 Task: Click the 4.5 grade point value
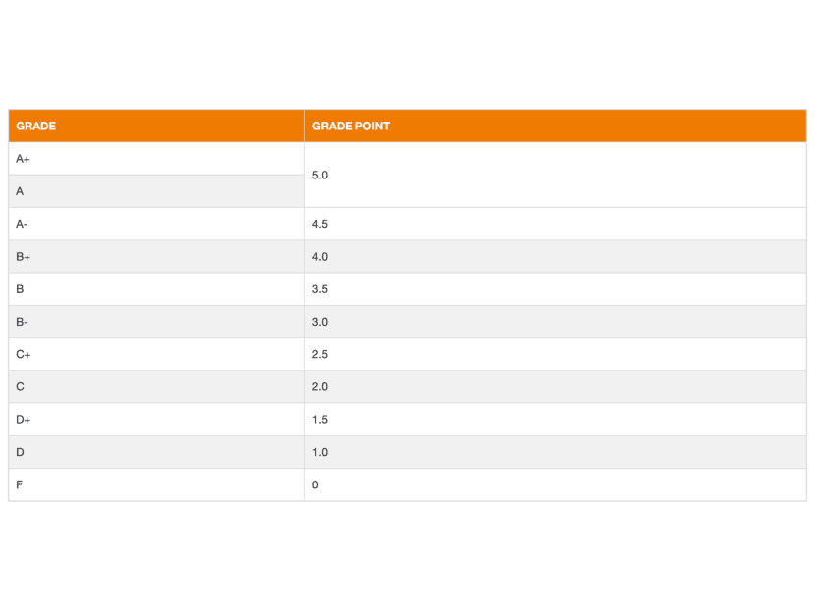pyautogui.click(x=320, y=224)
